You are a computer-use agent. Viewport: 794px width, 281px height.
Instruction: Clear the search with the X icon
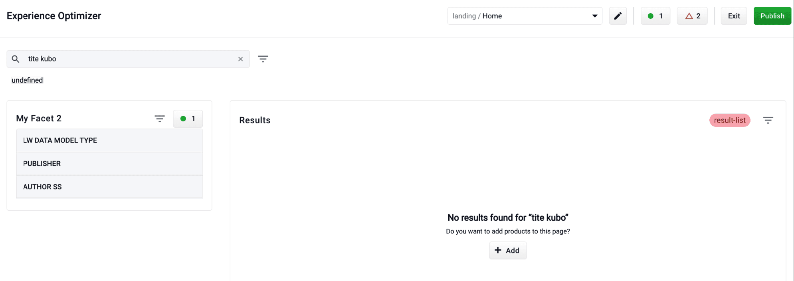(x=240, y=59)
